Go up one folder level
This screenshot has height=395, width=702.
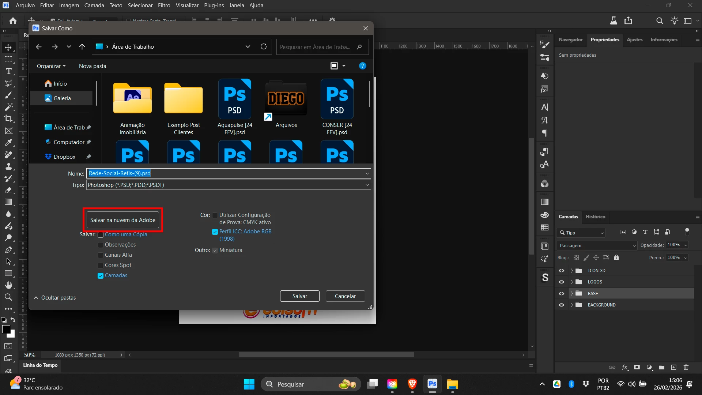tap(82, 47)
